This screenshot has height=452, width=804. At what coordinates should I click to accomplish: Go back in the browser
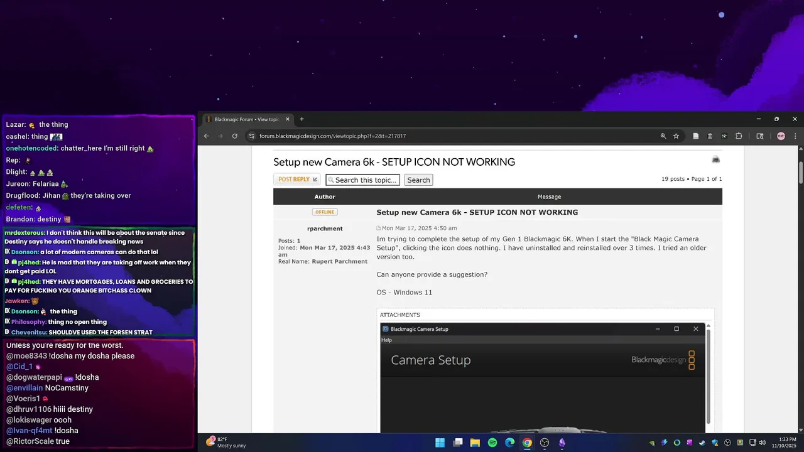coord(206,136)
